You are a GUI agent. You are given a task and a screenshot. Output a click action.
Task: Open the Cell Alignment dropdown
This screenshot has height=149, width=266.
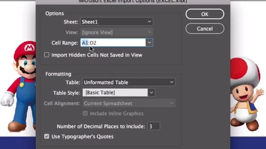[129, 103]
